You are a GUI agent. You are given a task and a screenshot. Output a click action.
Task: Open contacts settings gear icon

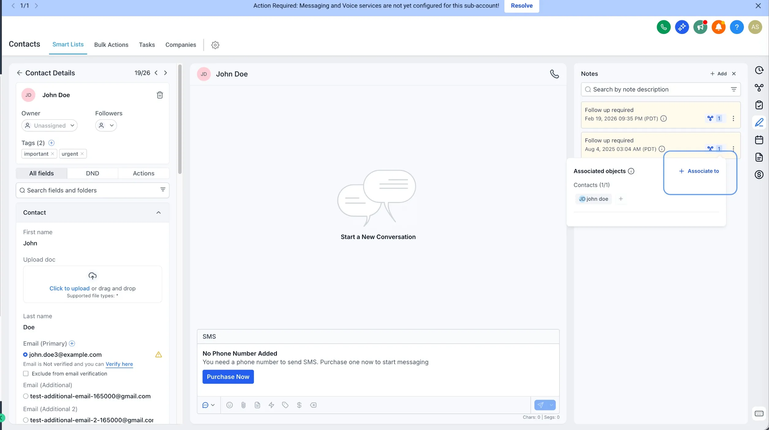point(215,45)
